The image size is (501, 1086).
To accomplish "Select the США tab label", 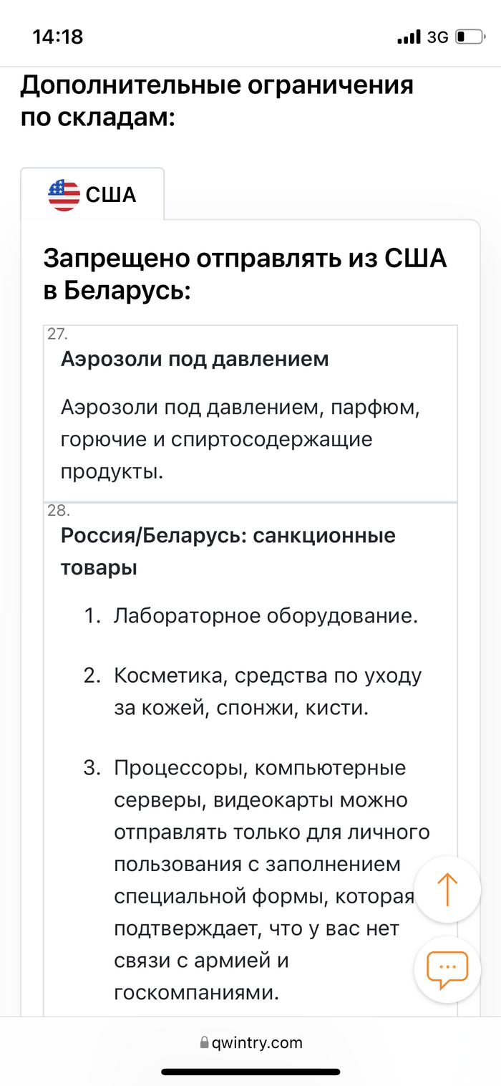I will [111, 195].
